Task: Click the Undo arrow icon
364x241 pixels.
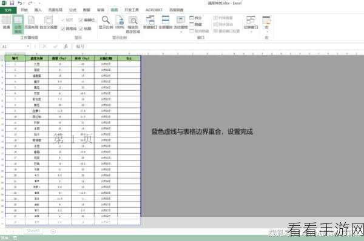Action: pos(20,3)
